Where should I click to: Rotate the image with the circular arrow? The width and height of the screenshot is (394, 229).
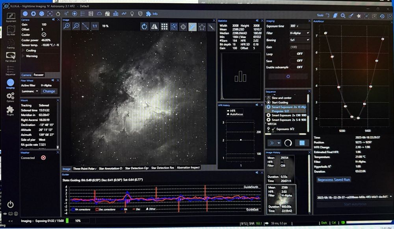(x=145, y=27)
